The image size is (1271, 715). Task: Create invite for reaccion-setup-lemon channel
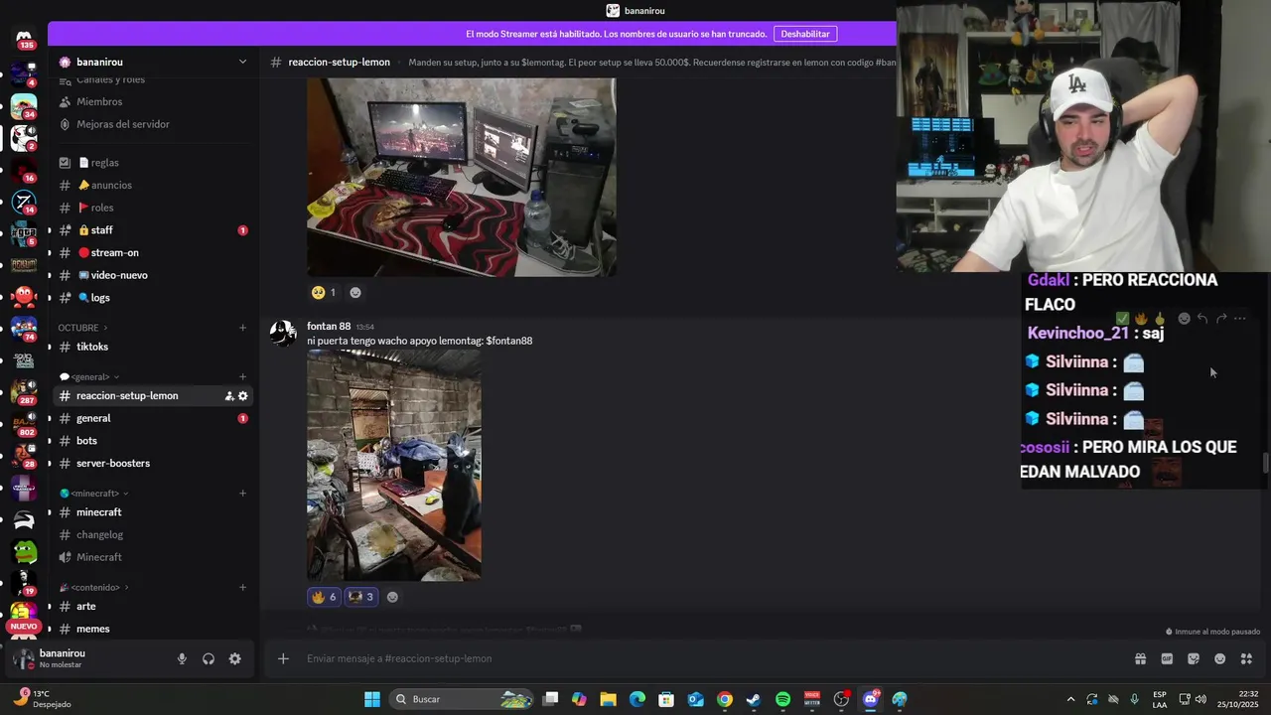pyautogui.click(x=229, y=395)
